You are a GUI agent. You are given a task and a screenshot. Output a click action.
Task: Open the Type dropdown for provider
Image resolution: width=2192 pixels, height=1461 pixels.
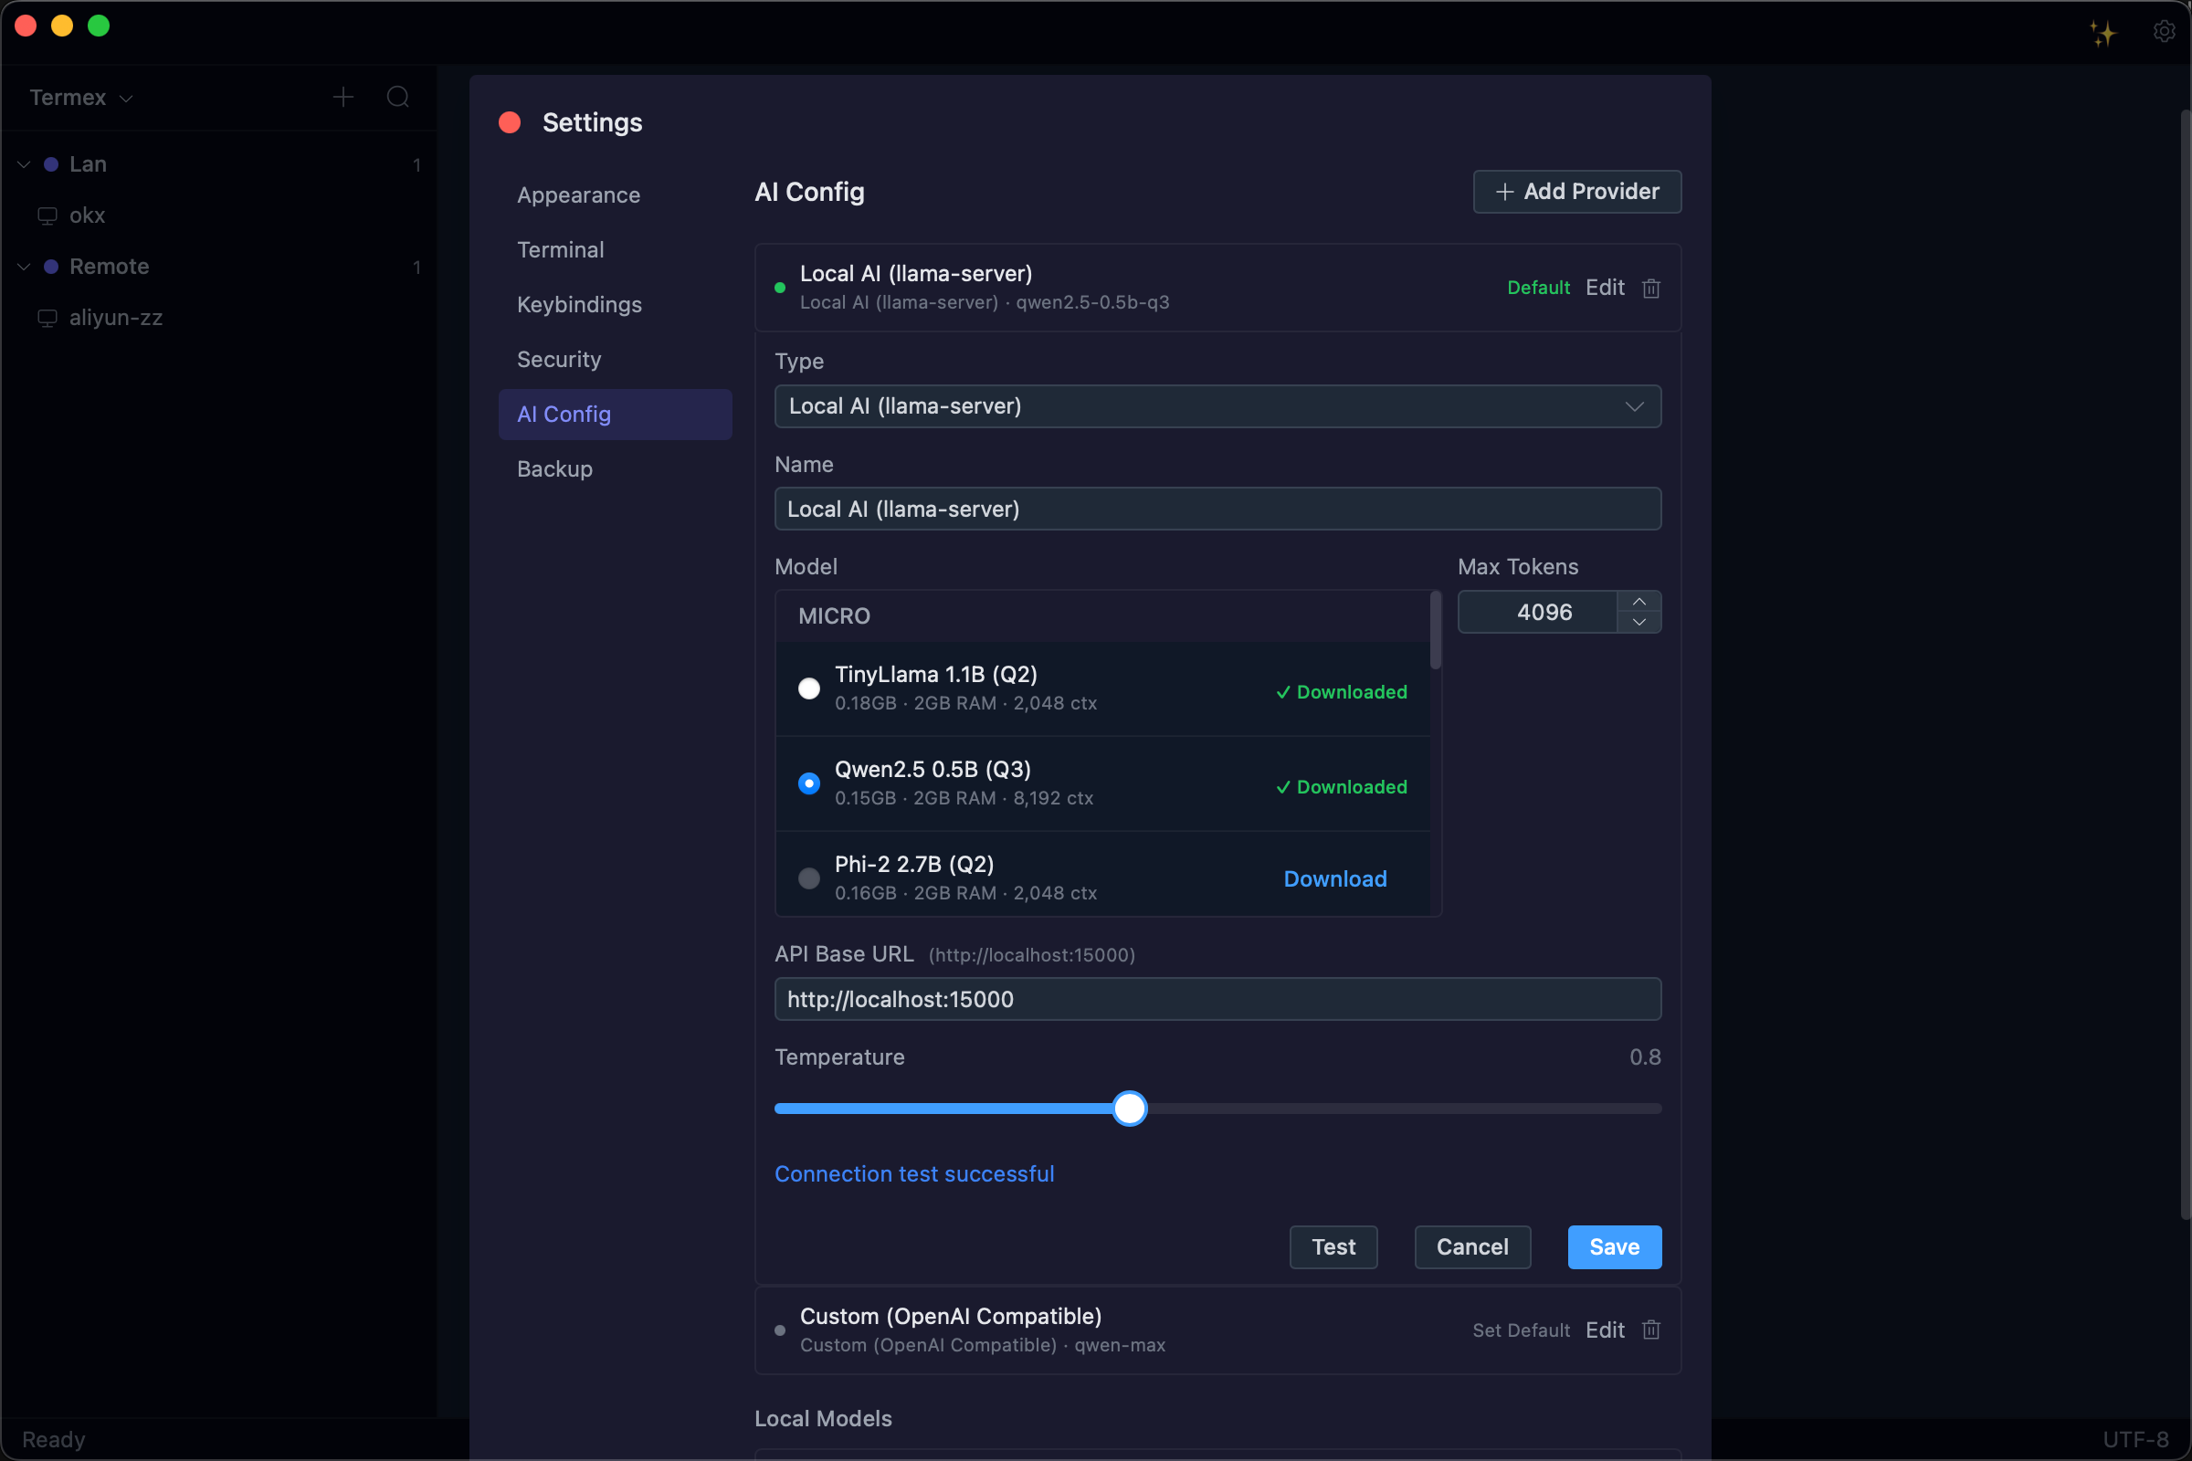click(x=1217, y=406)
